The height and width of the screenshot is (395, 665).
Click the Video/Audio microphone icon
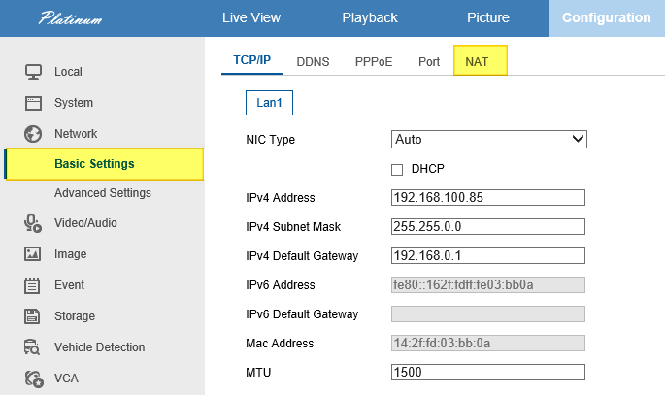[x=34, y=223]
